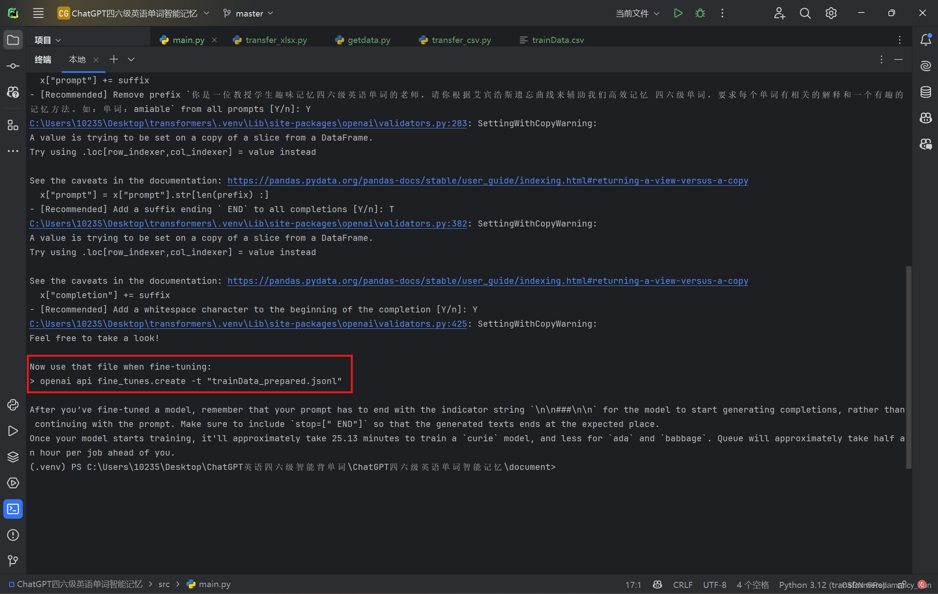Viewport: 938px width, 594px height.
Task: Switch to the trainData.csv tab
Action: (558, 40)
